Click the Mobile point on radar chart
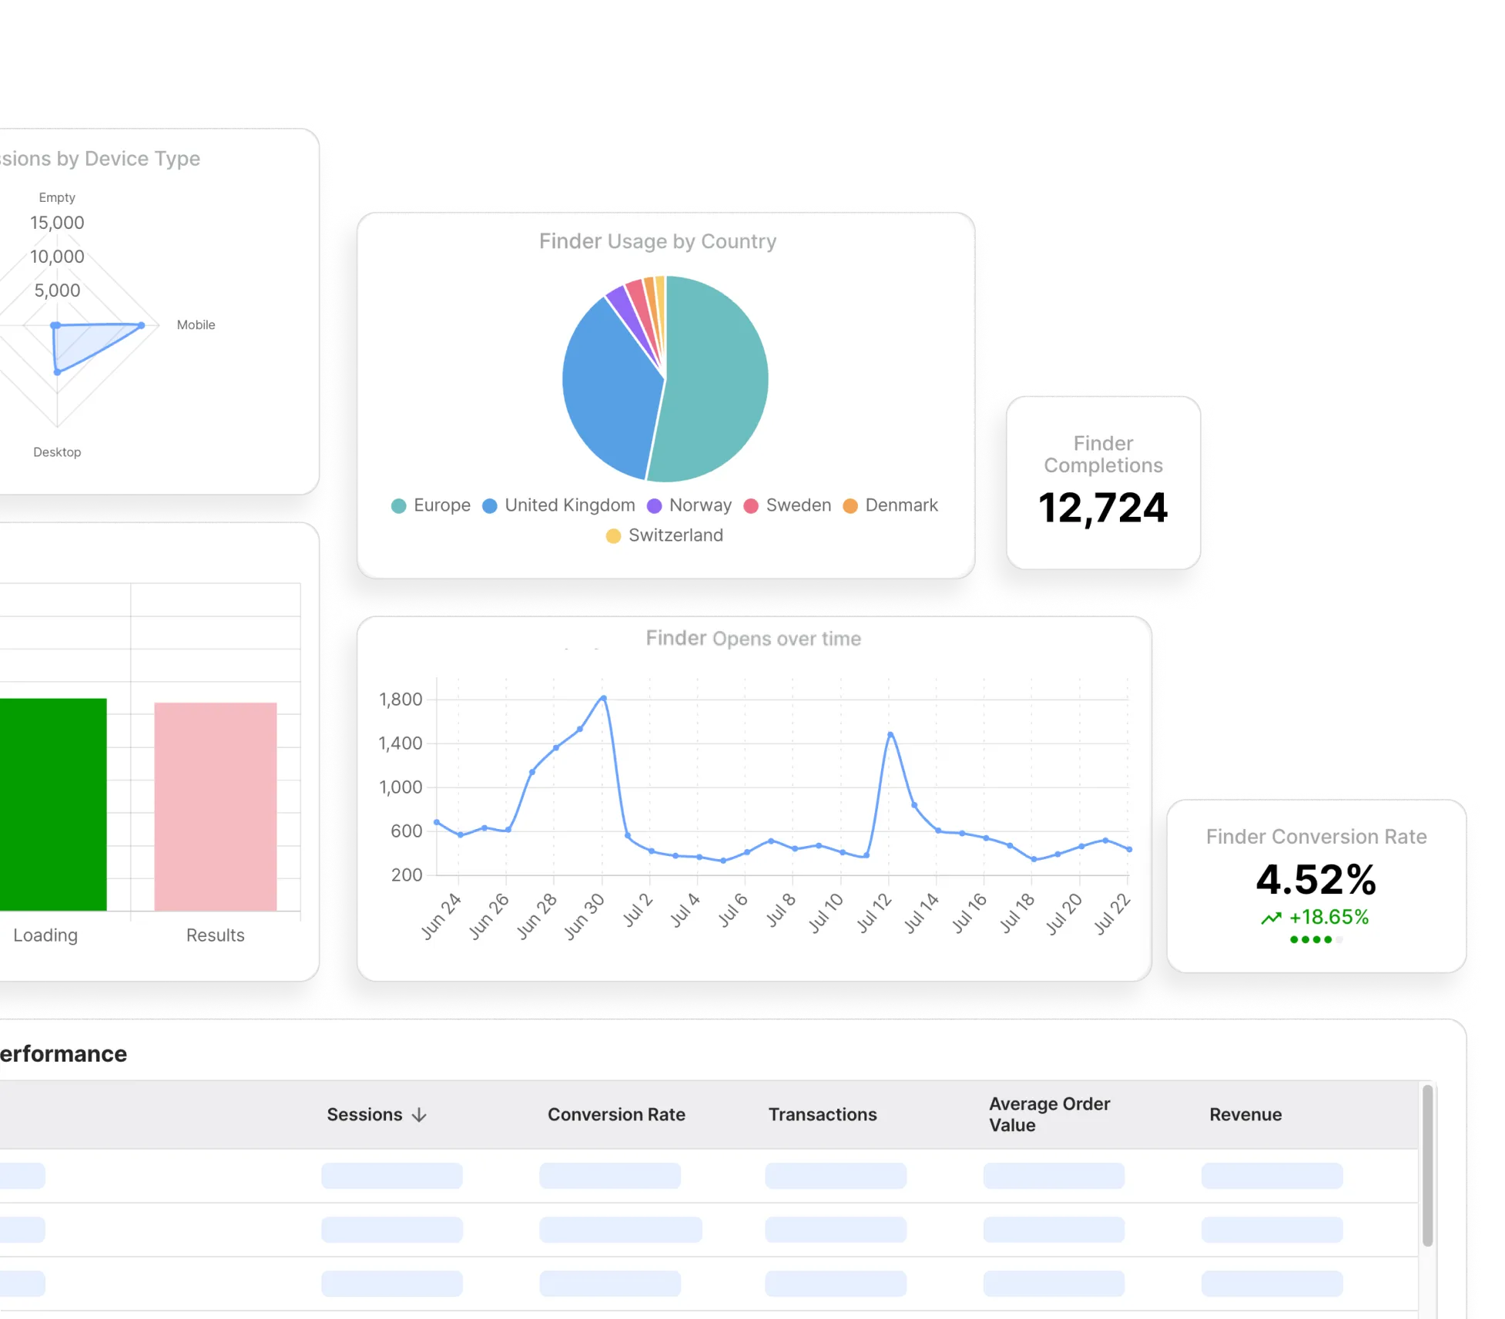Screen dimensions: 1505x1319 pos(142,325)
